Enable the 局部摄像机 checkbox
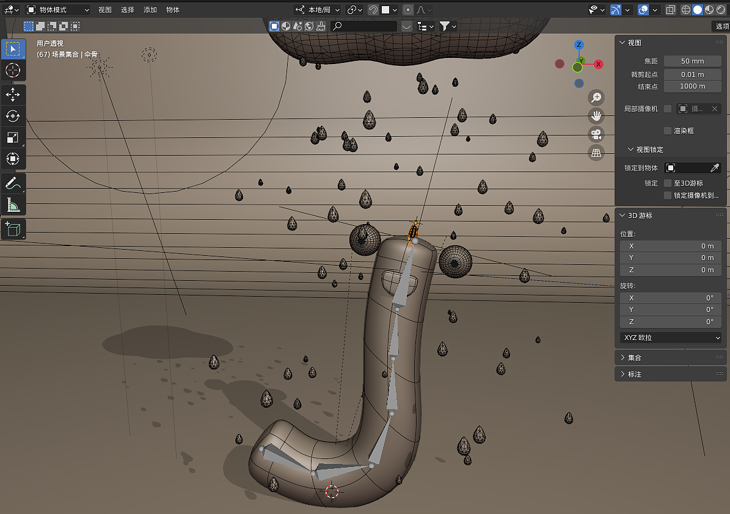Screen dimensions: 730x514 (668, 109)
